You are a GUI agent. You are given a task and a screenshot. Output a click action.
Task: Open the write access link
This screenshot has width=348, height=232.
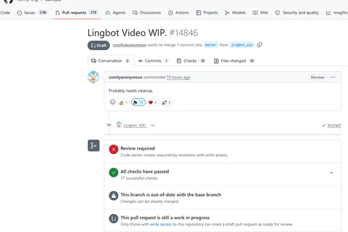point(161,224)
